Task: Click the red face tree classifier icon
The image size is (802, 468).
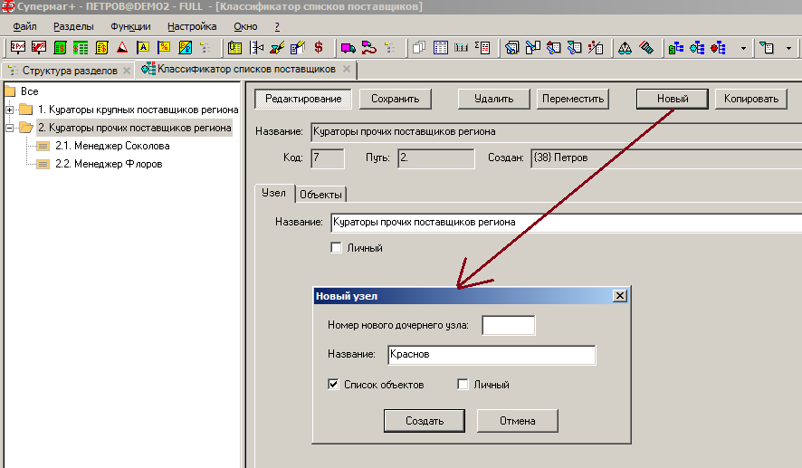Action: [x=718, y=48]
